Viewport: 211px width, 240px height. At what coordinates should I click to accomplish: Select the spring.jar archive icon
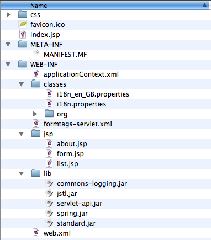(49, 213)
